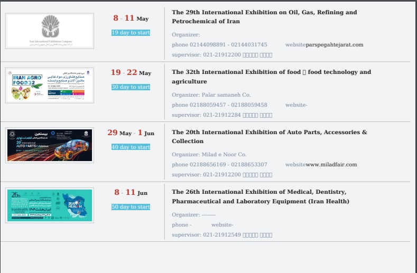Click the '50 day to start' badge
This screenshot has width=417, height=273.
[x=131, y=207]
